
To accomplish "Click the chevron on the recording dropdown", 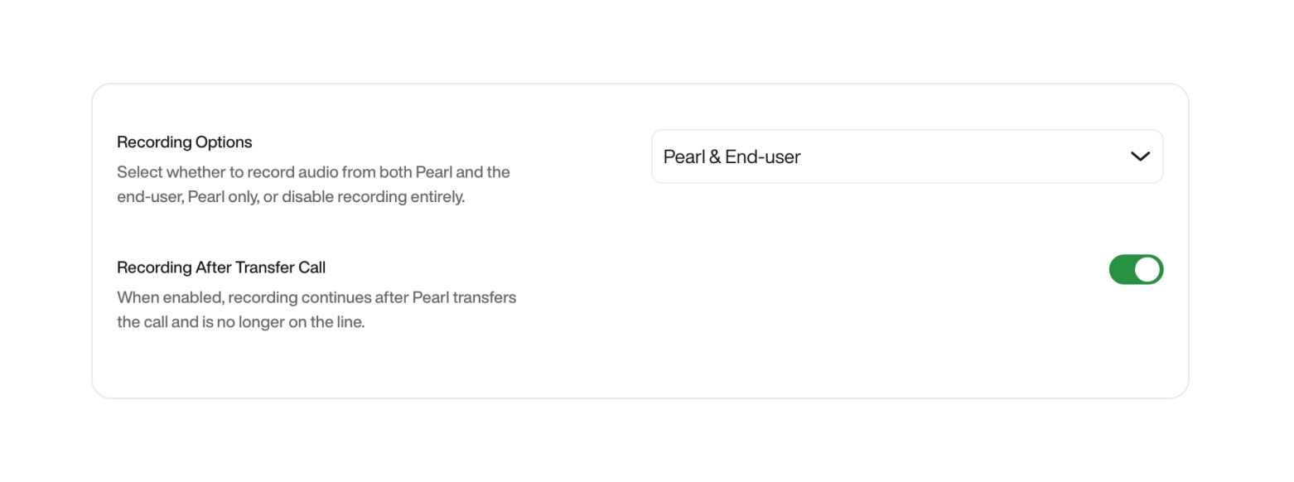I will (1140, 157).
